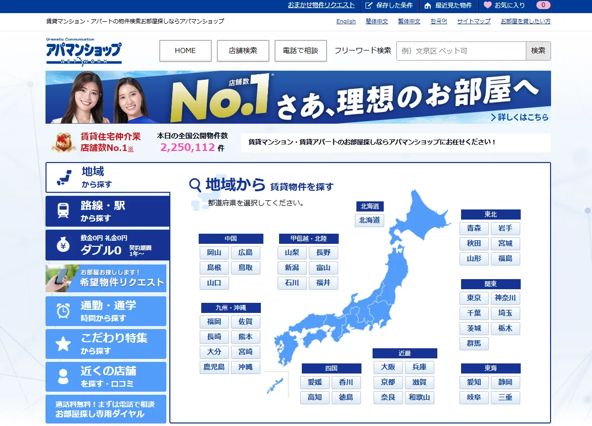Click the yen money bag icon
The width and height of the screenshot is (592, 426).
point(63,244)
